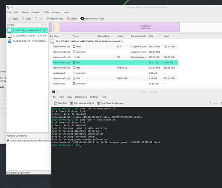Select the SanDisk 3.2Gen1 USB device
222x188 pixels.
[x=27, y=41]
